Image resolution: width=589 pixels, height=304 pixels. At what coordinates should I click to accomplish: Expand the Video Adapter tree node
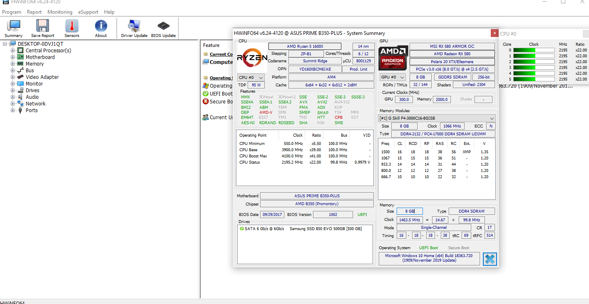tap(12, 77)
